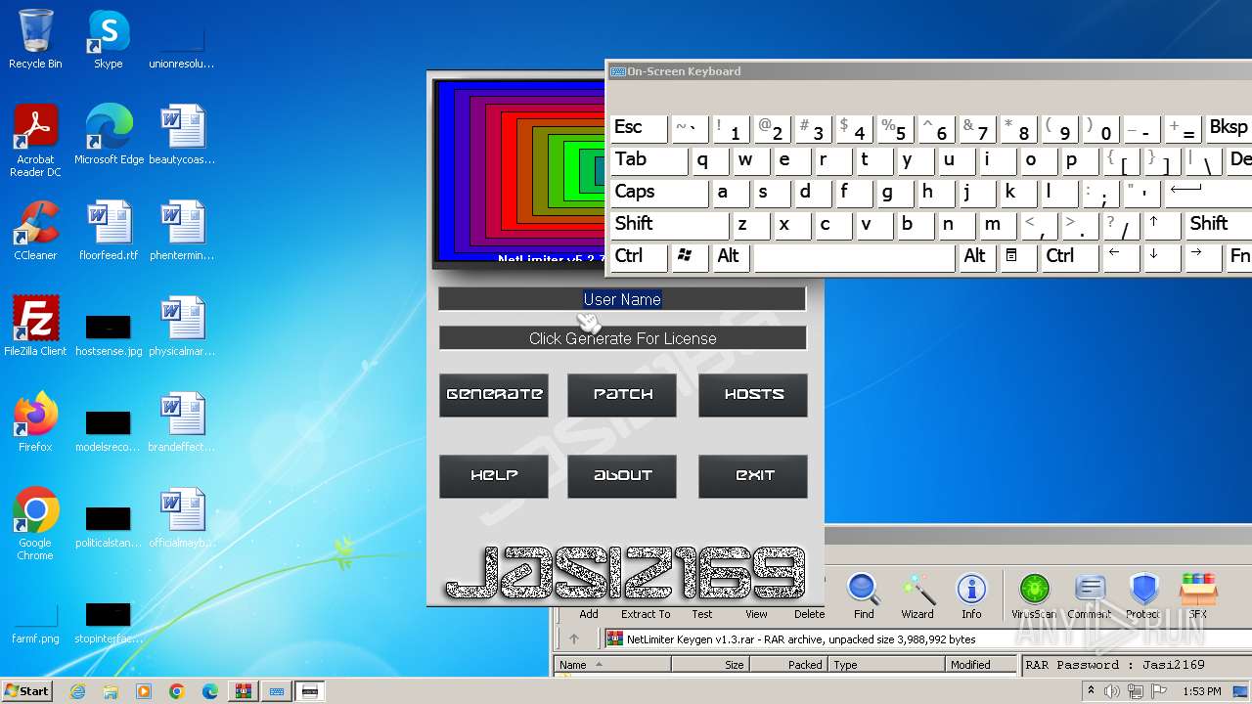Click the Patch button in keygen
1252x704 pixels.
pyautogui.click(x=622, y=395)
